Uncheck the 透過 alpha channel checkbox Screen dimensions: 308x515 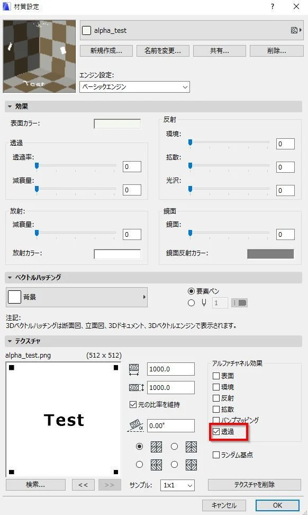tap(216, 431)
